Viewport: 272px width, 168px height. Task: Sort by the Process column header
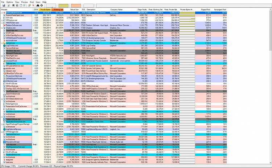pos(16,9)
